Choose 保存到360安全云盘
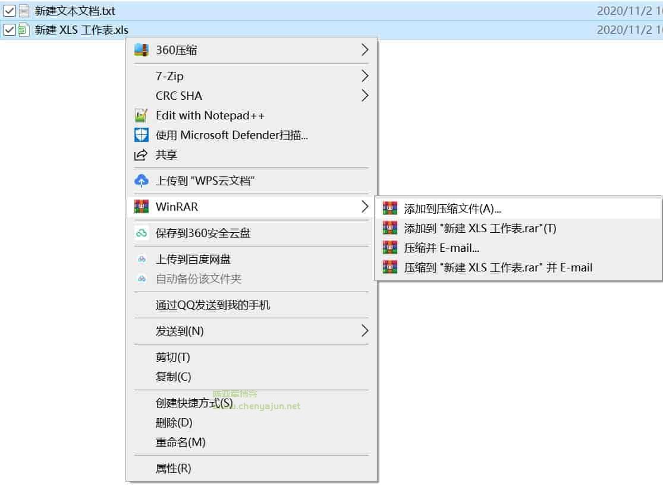663x487 pixels. pos(251,233)
